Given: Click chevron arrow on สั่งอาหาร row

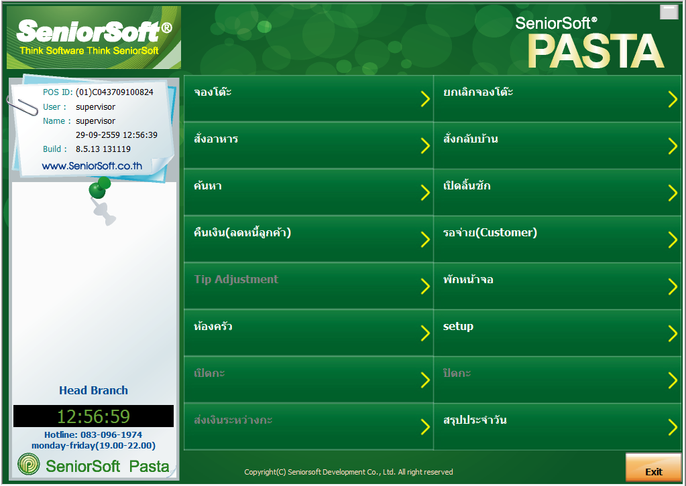Looking at the screenshot, I should pos(425,146).
